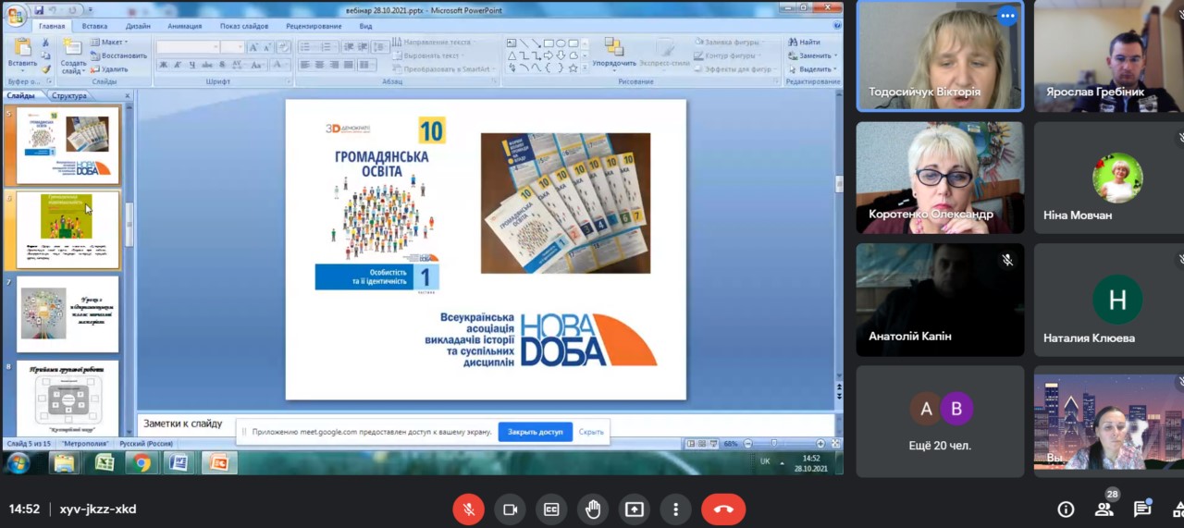The image size is (1184, 528).
Task: Unmute the microphone in Meet
Action: [x=468, y=510]
